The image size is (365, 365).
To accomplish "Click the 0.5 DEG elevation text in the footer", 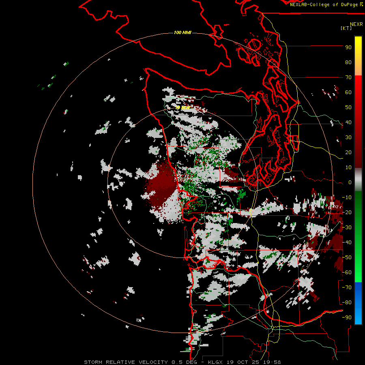I will (x=185, y=362).
